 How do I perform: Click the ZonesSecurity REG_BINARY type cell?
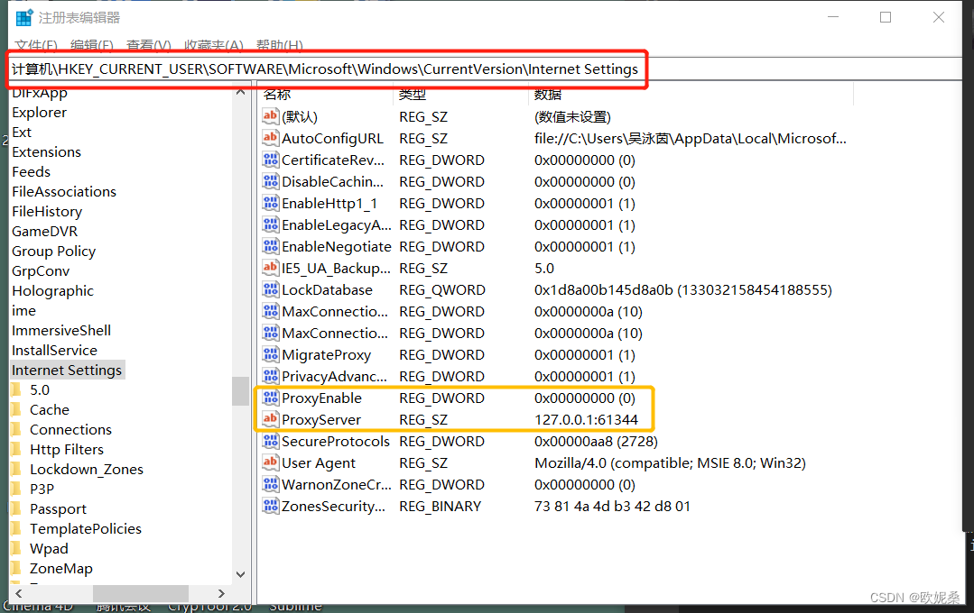(440, 507)
